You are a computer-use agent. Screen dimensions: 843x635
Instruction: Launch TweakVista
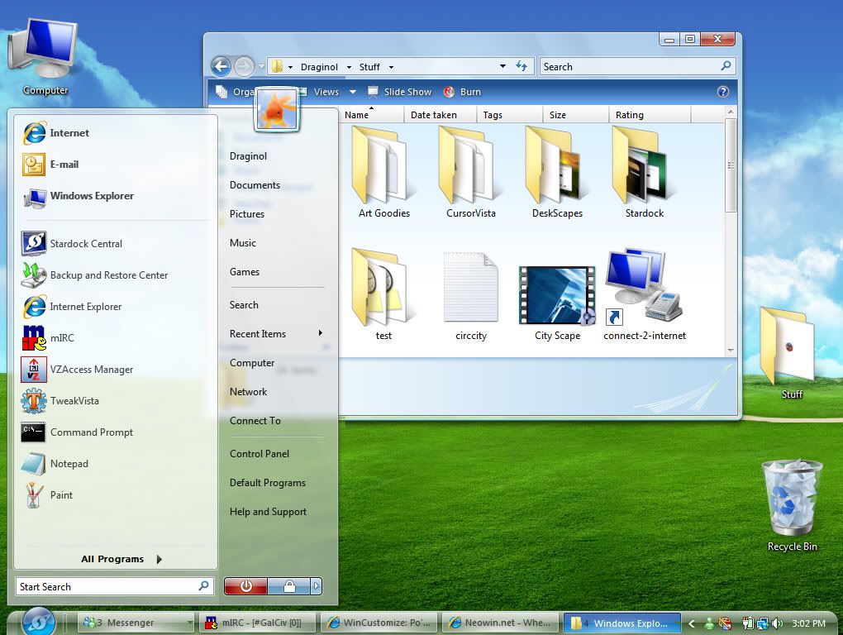60,401
